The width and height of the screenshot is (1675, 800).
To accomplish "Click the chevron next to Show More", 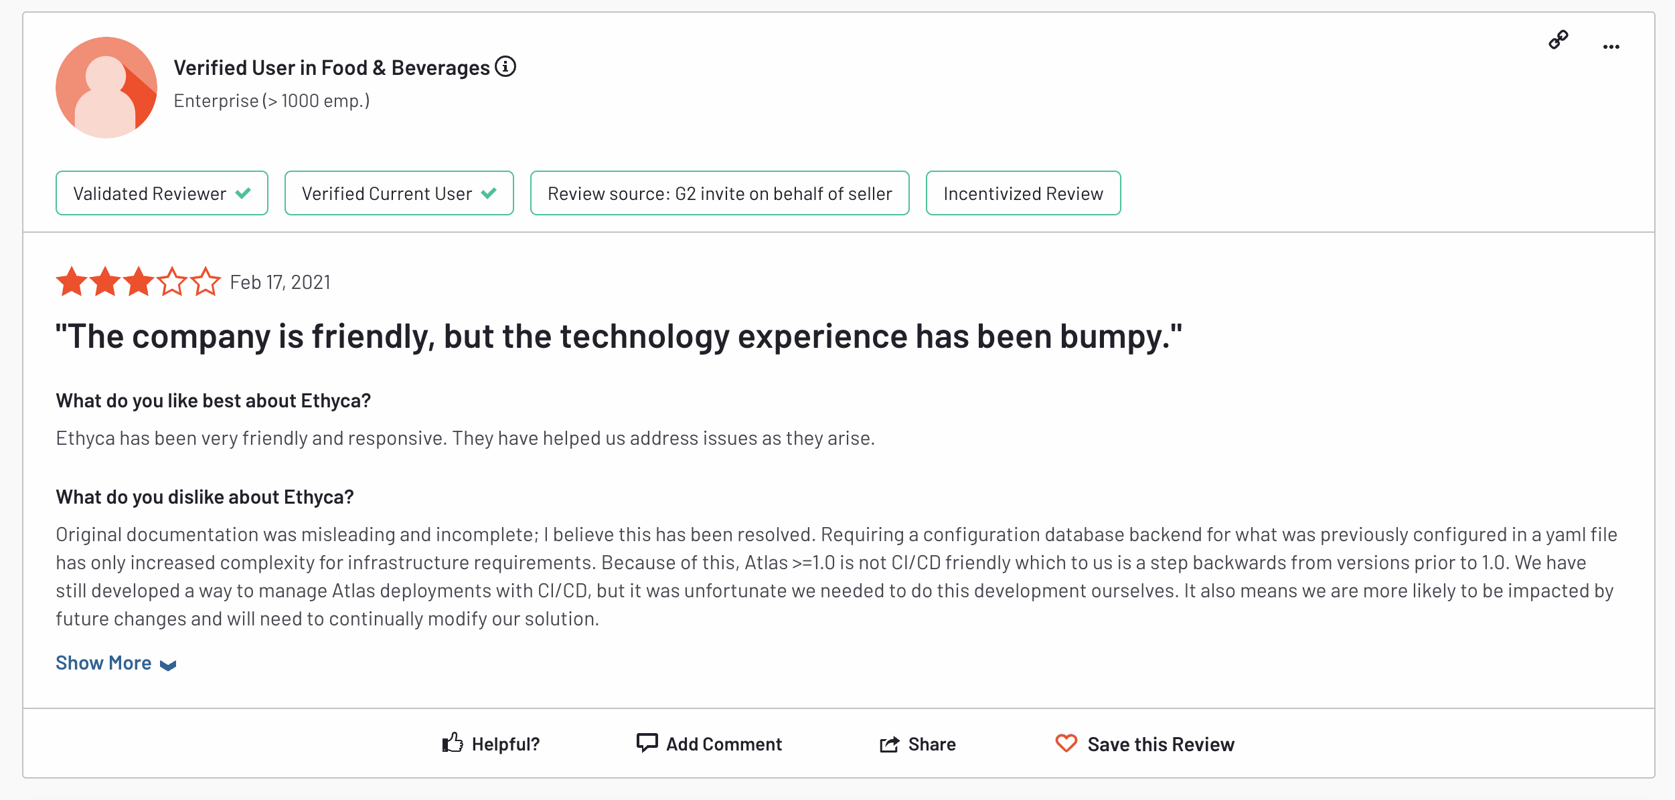I will point(167,665).
